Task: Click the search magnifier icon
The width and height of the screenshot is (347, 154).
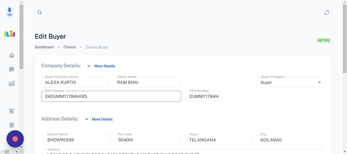Action: pos(40,13)
